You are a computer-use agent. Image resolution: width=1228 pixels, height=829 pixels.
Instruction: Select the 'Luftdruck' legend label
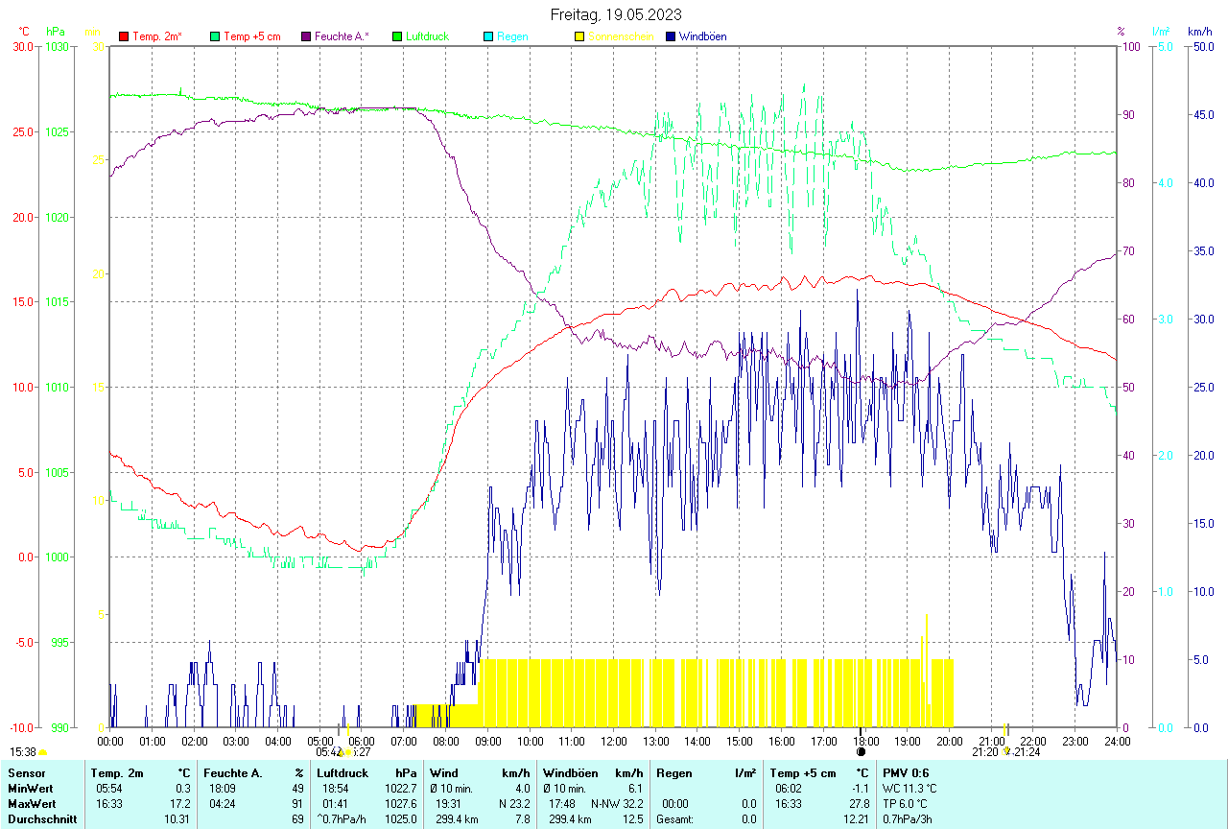click(x=429, y=36)
